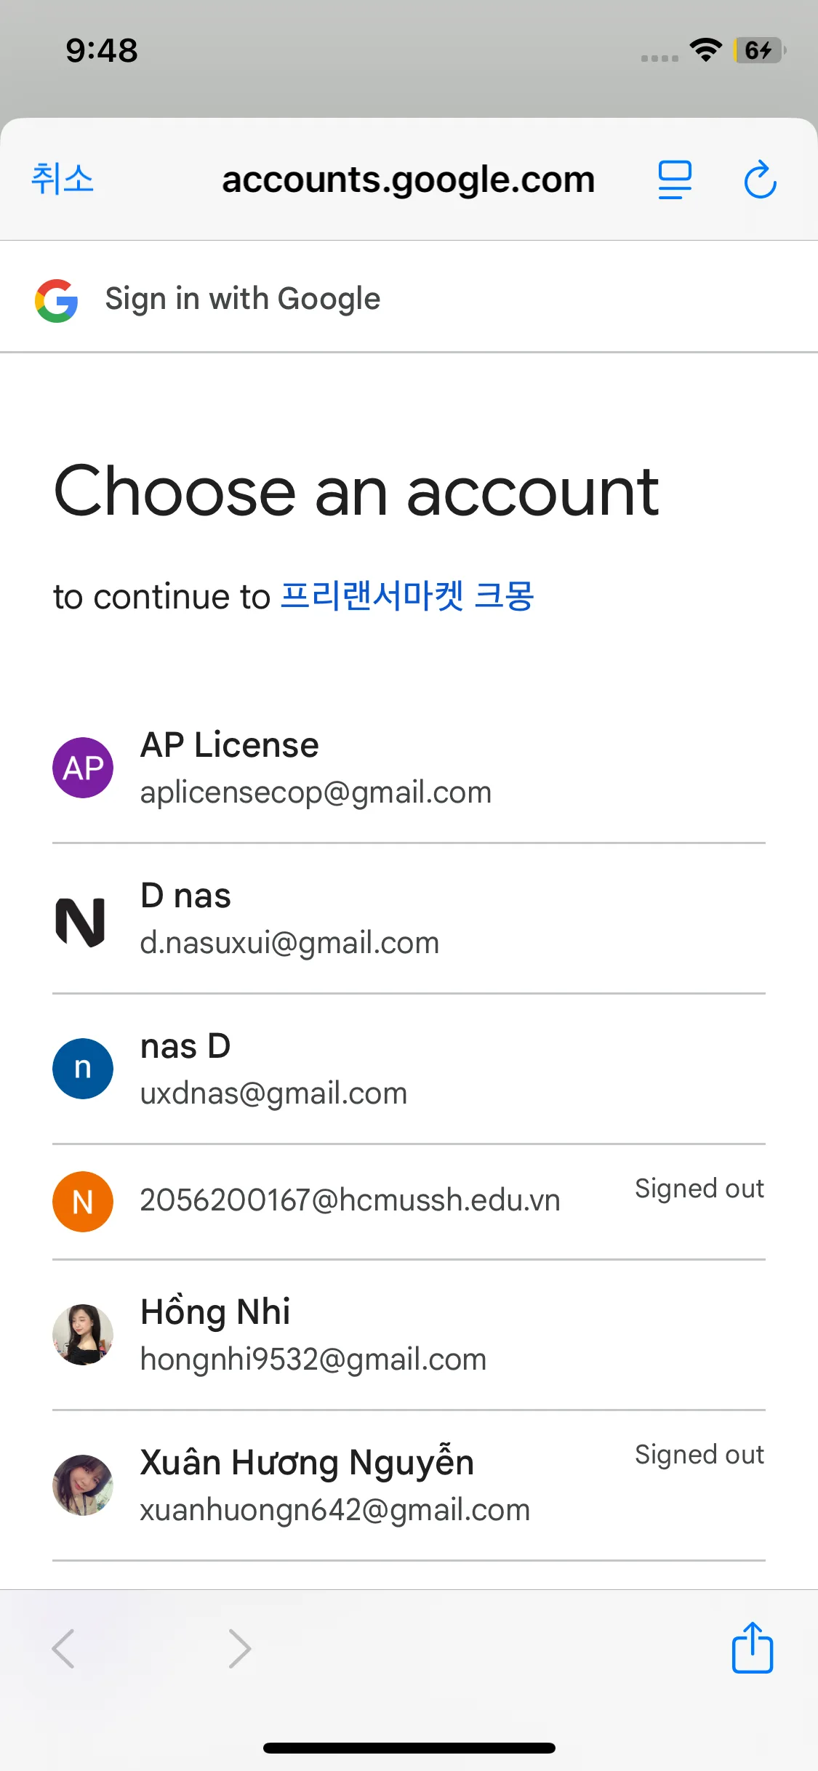Viewport: 818px width, 1771px height.
Task: Tap the reload page icon
Action: pos(760,180)
